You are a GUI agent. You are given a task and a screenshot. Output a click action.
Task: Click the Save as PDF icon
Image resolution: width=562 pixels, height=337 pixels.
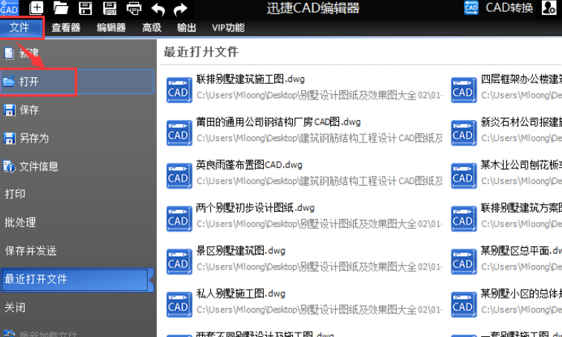(110, 8)
